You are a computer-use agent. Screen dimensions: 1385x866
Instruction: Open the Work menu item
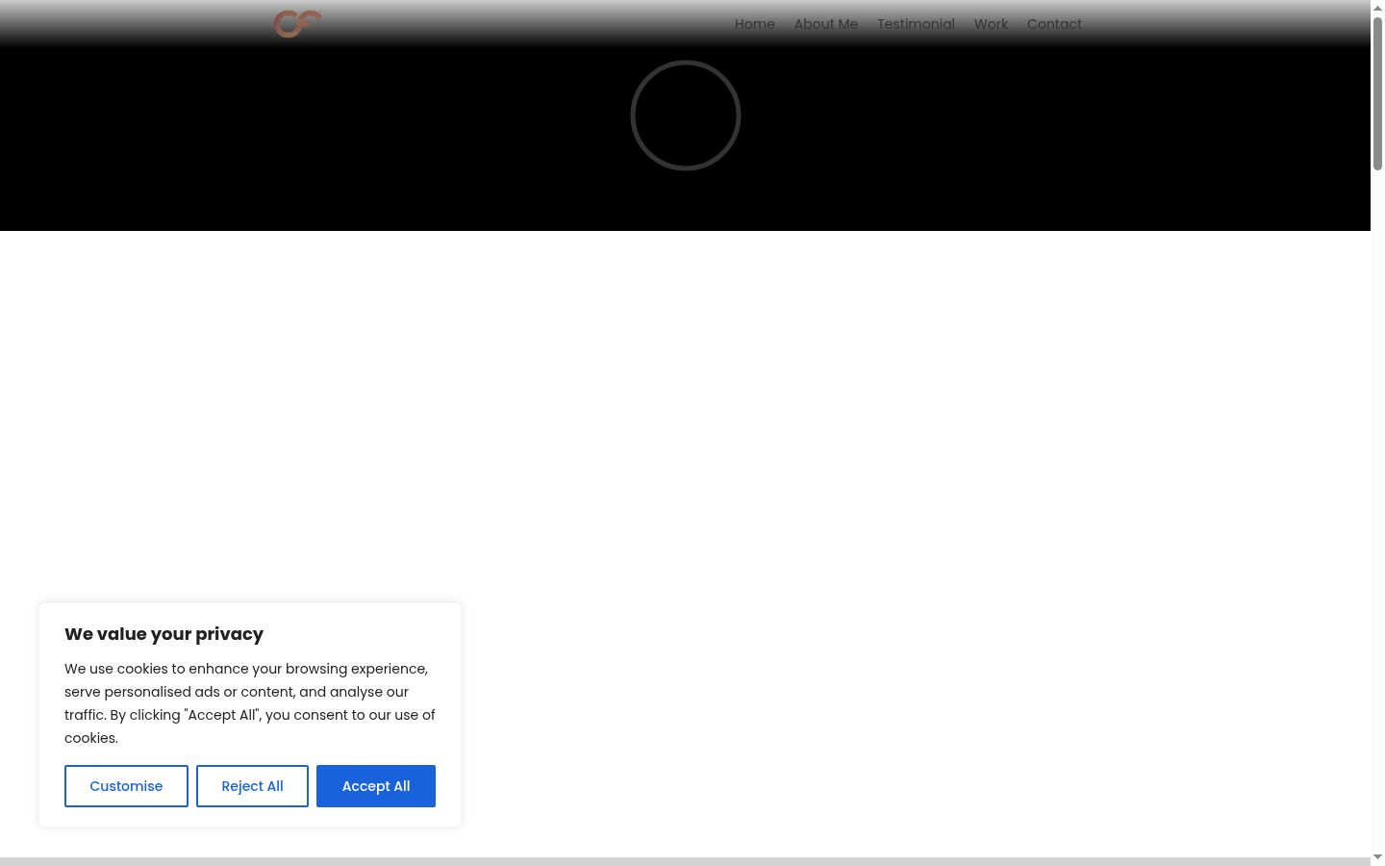tap(991, 24)
